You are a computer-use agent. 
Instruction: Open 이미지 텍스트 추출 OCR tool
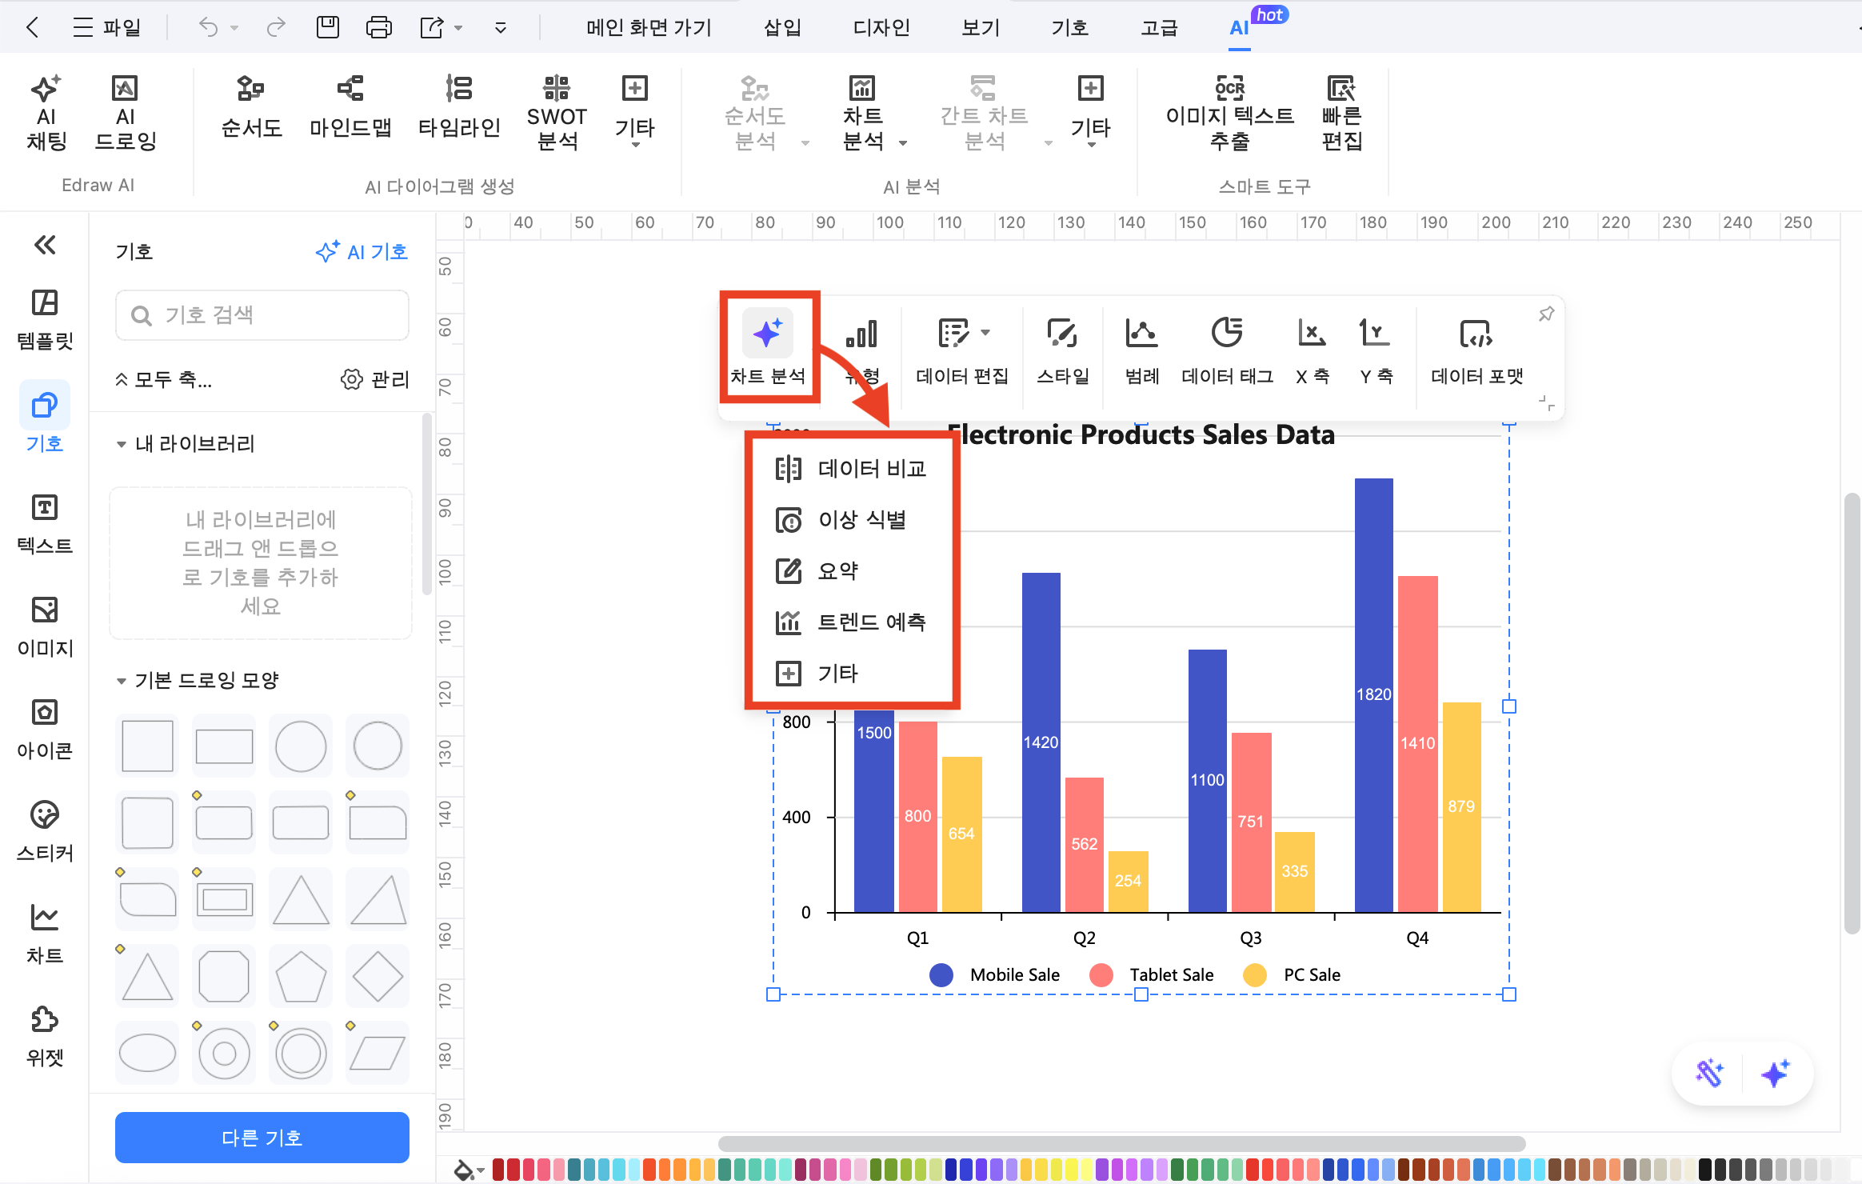coord(1229,114)
